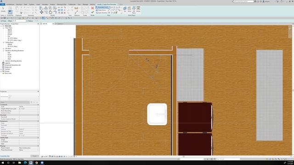The image size is (294, 165).
Task: Collapse the Elevations (Building Elevation) node
Action: click(3, 51)
